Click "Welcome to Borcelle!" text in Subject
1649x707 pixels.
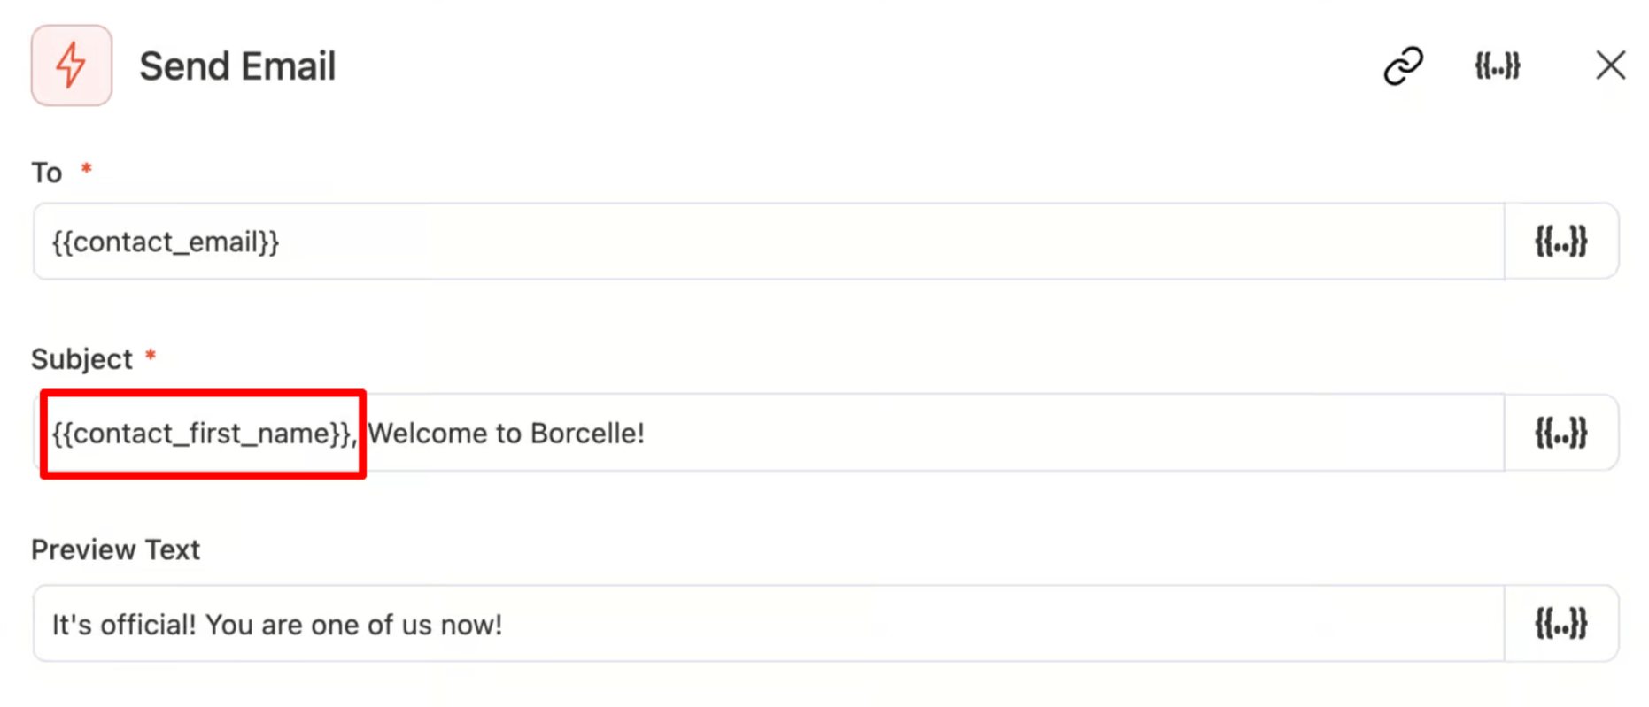click(506, 434)
